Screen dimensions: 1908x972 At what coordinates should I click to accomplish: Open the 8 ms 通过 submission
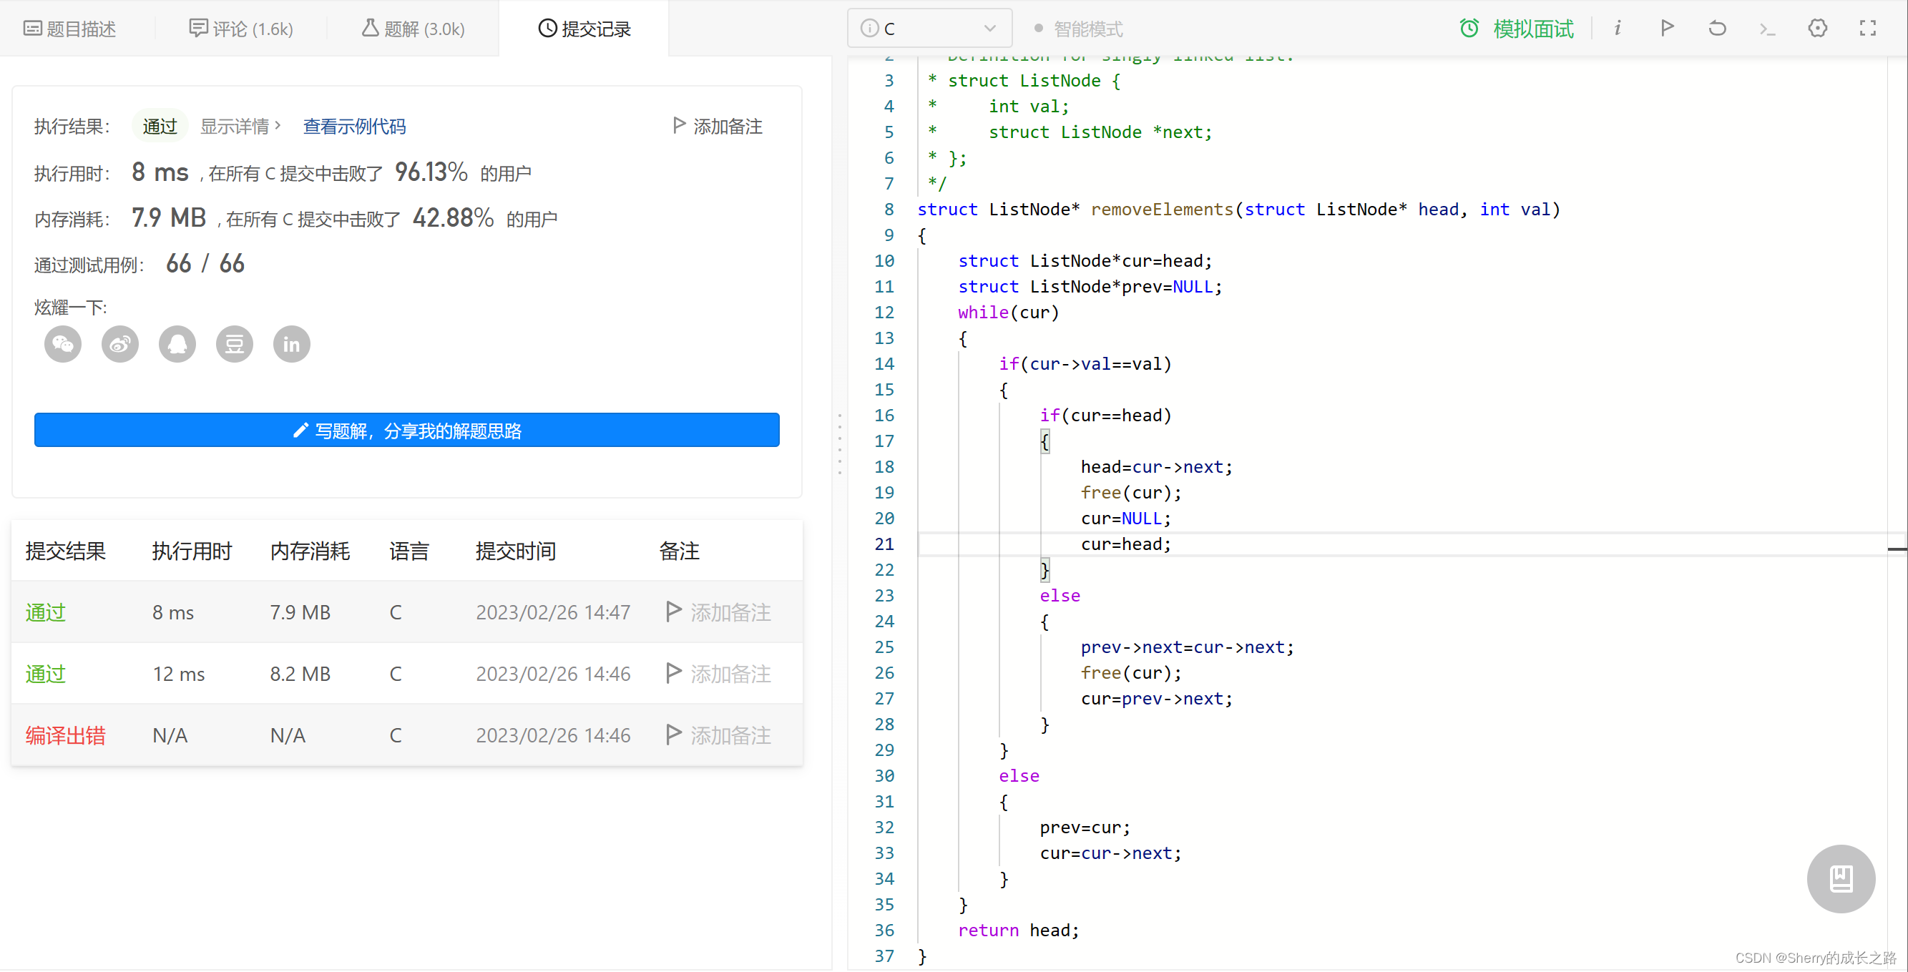pyautogui.click(x=46, y=612)
